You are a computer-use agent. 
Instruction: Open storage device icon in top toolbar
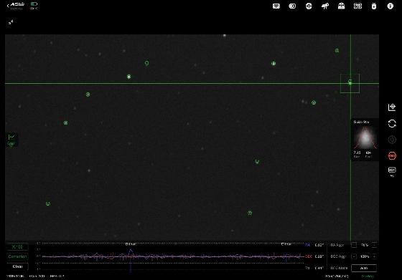point(374,6)
